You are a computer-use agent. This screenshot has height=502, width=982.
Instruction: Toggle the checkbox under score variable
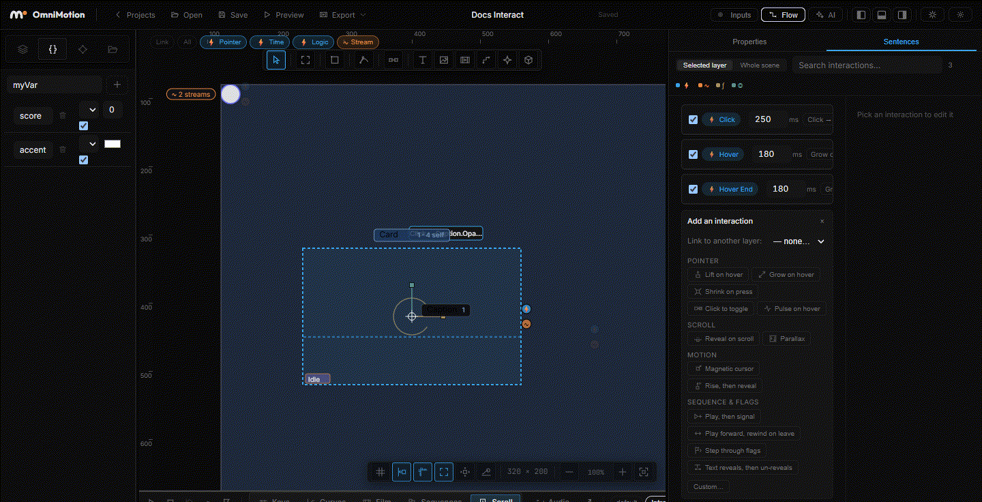(x=83, y=125)
